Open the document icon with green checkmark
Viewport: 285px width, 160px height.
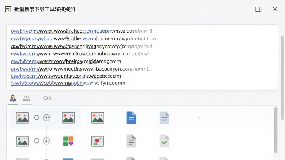click(164, 141)
